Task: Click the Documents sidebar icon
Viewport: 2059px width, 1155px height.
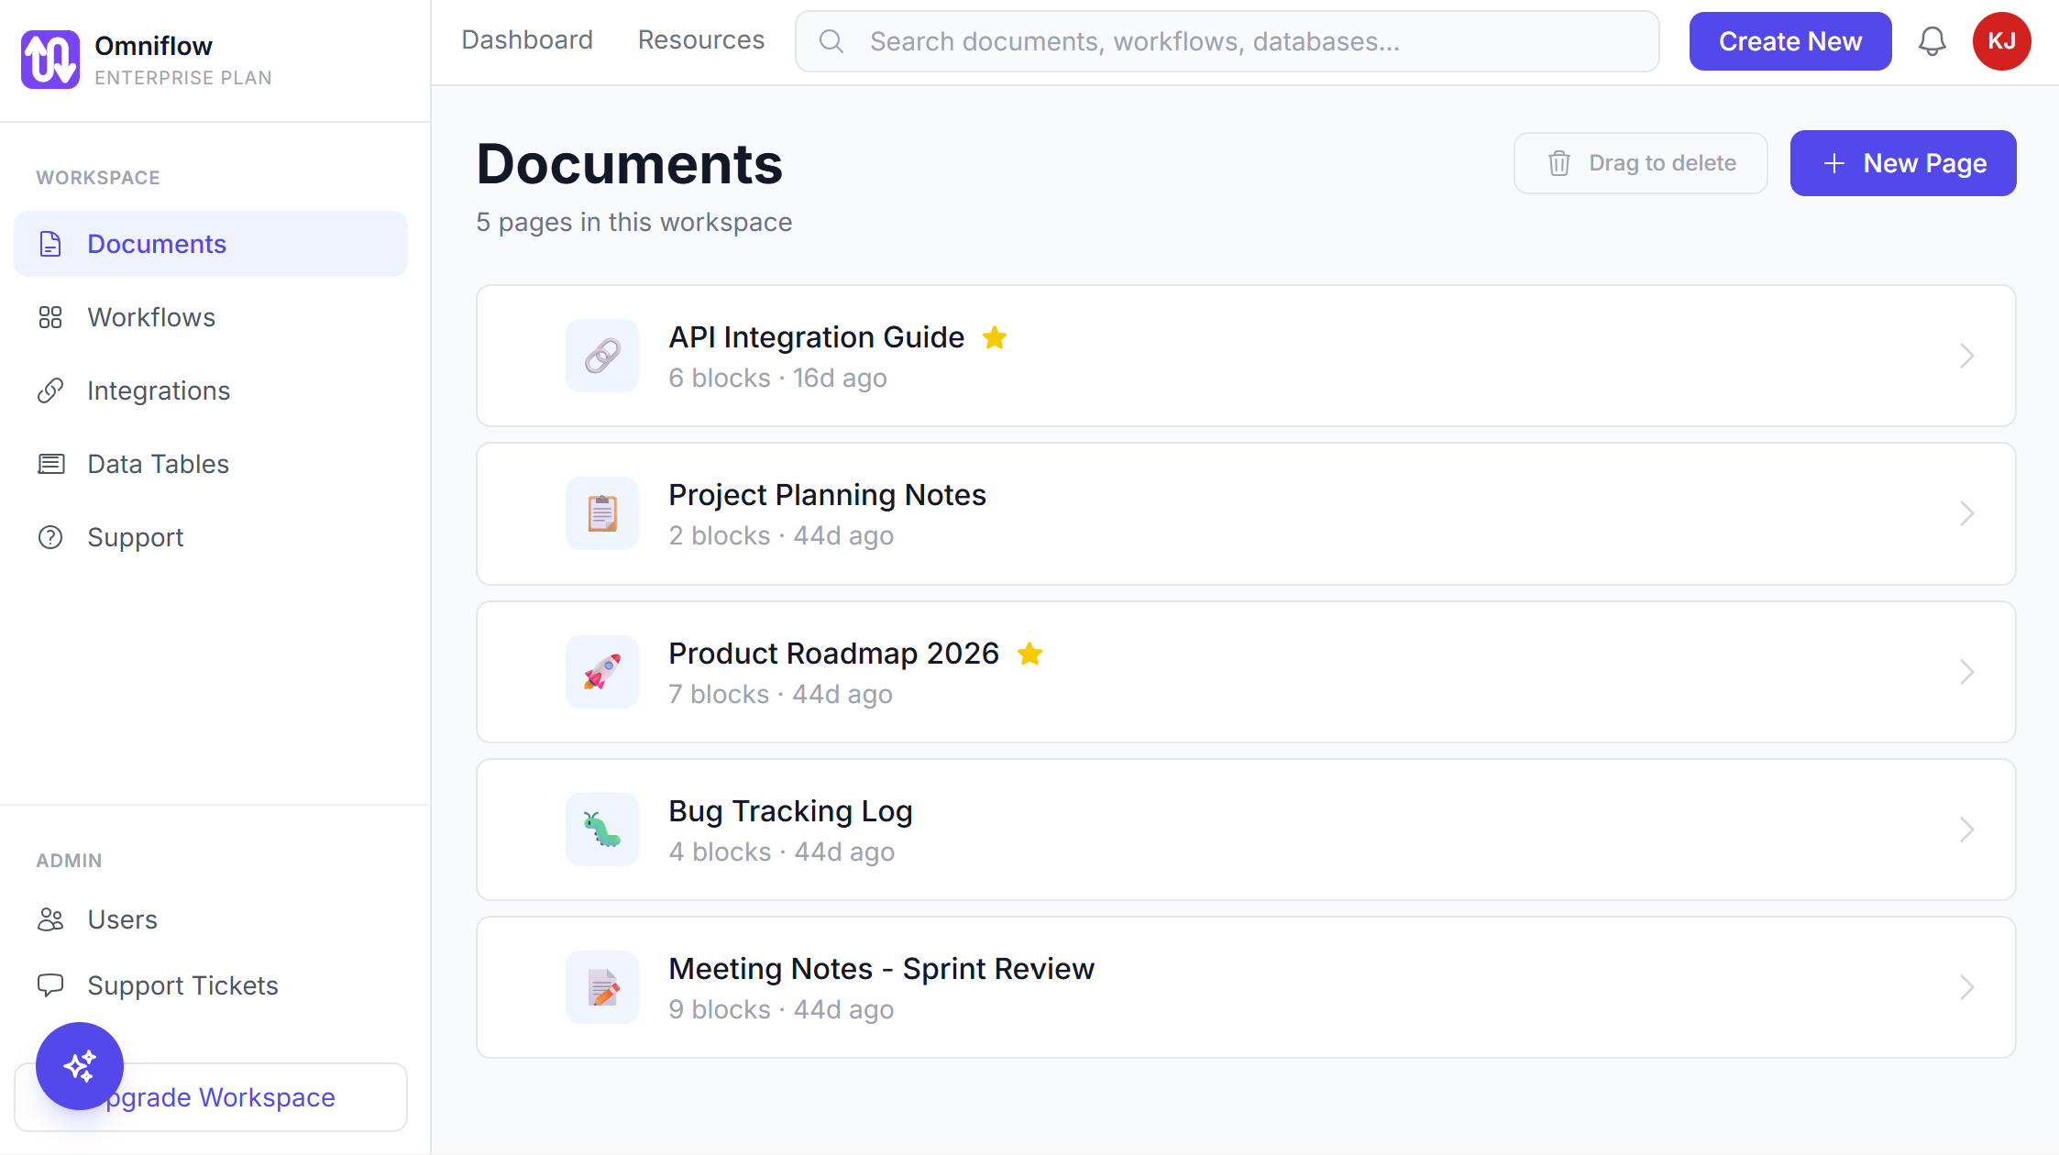Action: (x=50, y=244)
